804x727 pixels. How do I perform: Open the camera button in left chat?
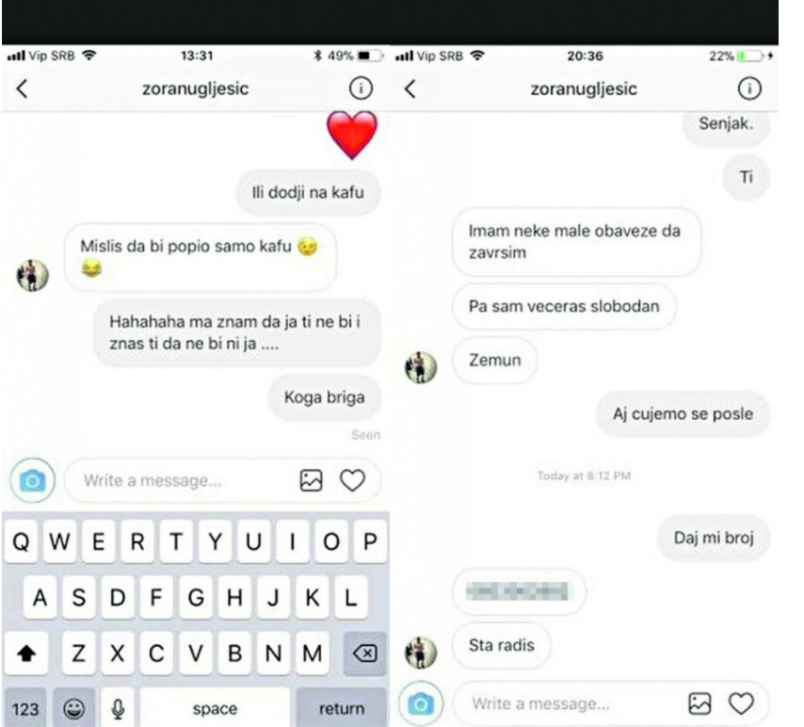pos(33,480)
